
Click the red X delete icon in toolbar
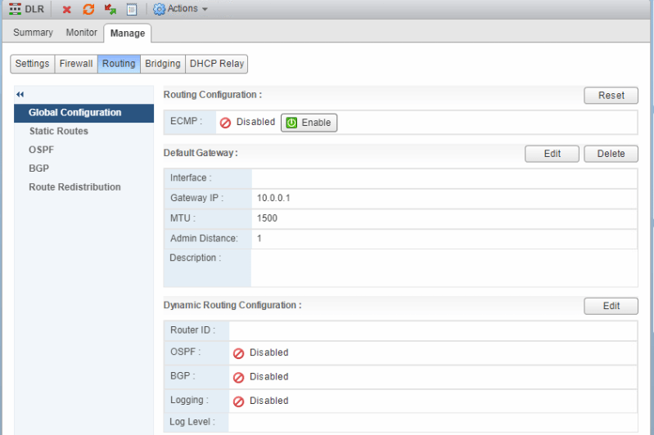pos(67,9)
